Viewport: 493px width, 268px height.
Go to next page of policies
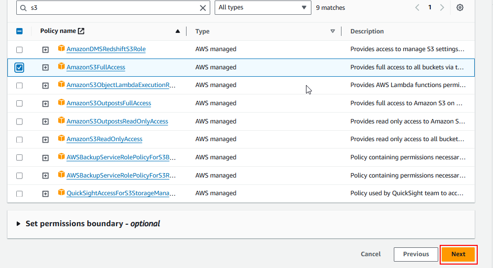tap(442, 8)
